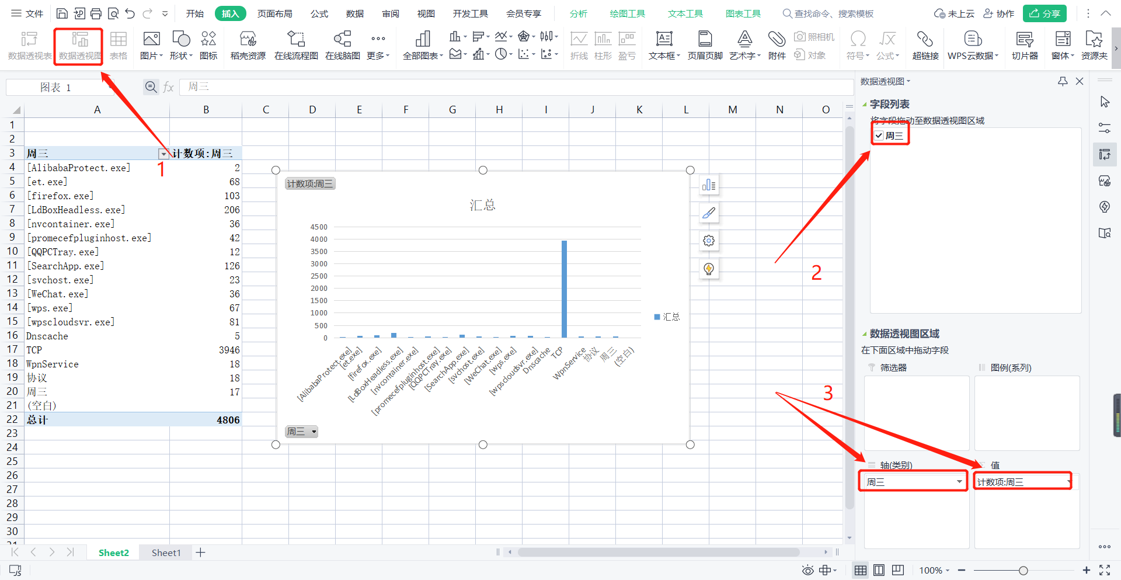Open the 文件 file menu

pyautogui.click(x=27, y=13)
